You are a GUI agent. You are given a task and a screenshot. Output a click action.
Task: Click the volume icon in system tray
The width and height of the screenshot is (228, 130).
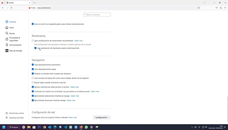(x=206, y=127)
